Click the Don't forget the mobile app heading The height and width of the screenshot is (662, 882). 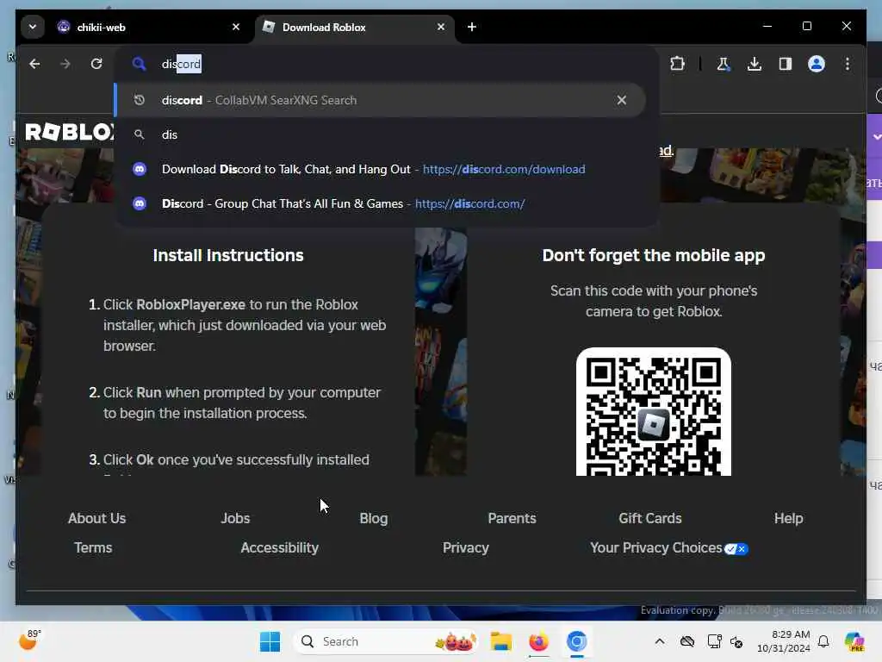[x=654, y=255]
